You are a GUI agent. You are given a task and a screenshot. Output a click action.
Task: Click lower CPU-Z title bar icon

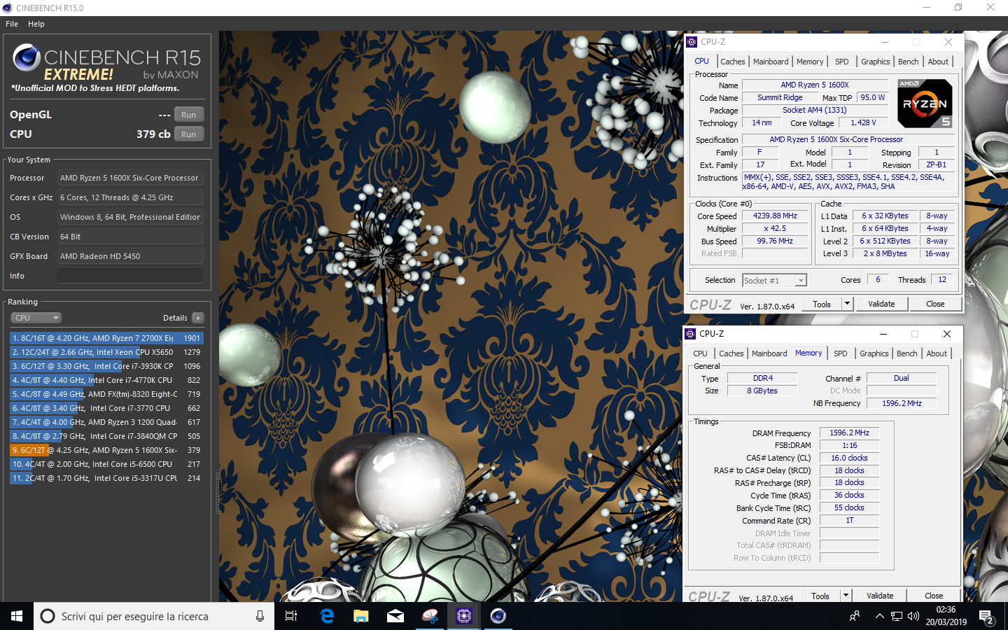point(690,334)
